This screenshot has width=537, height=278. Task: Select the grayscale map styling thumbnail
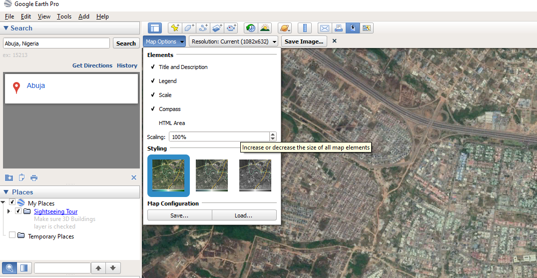click(x=255, y=175)
